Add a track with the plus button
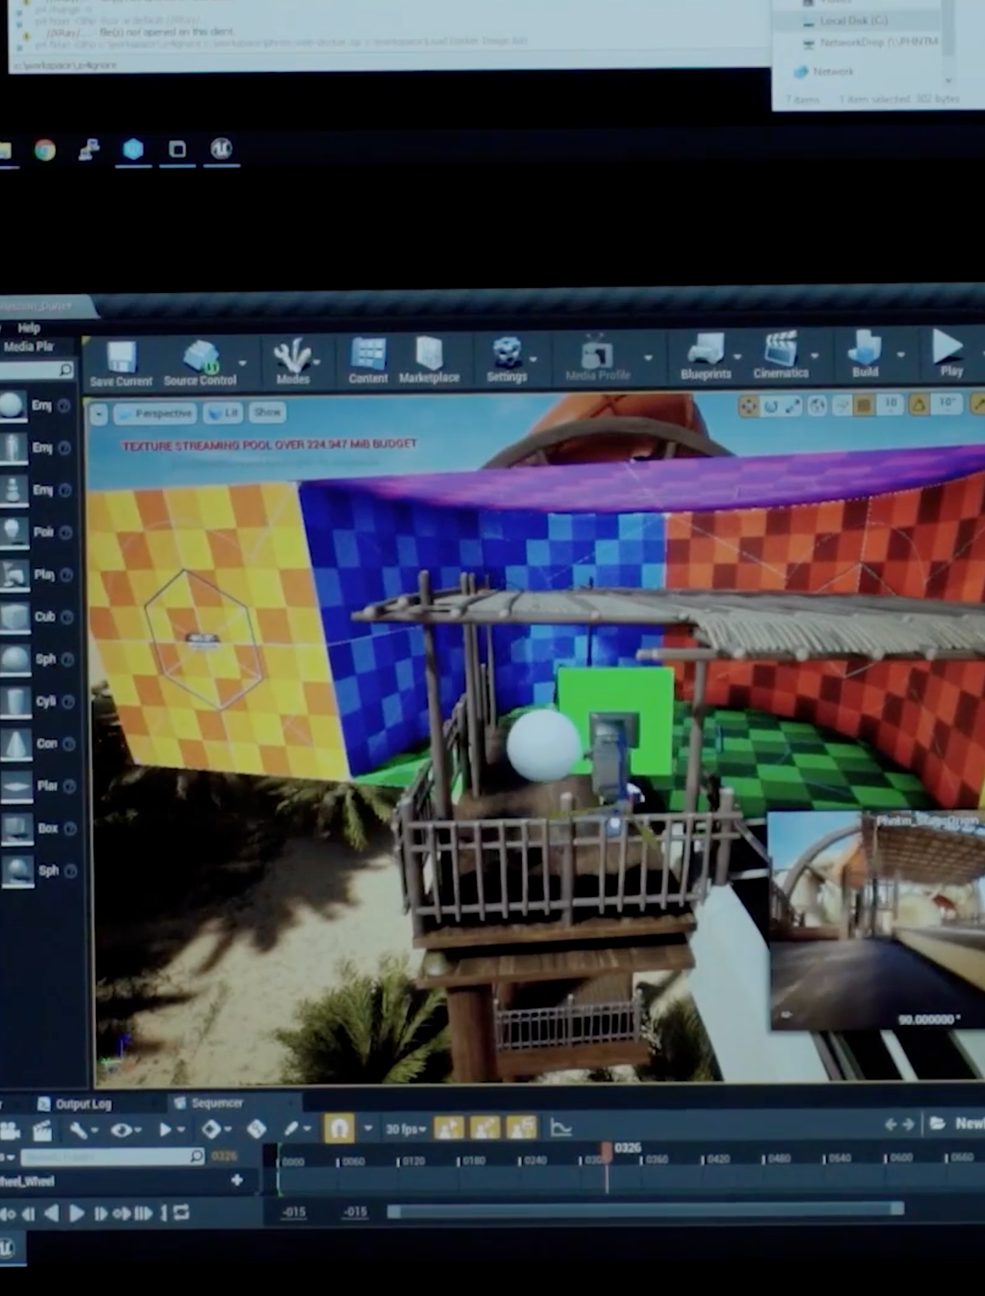The image size is (985, 1296). click(x=236, y=1180)
